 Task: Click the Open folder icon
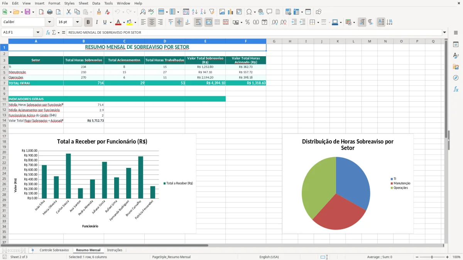pos(15,12)
